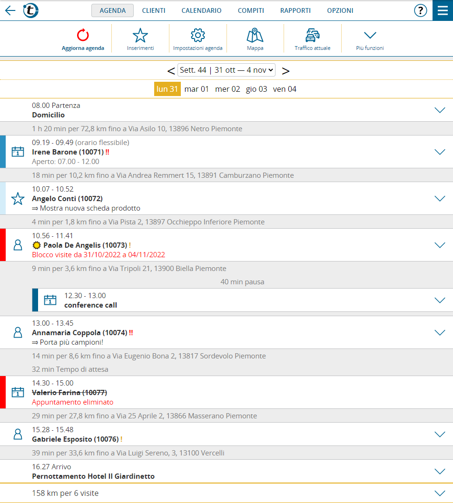Click yellow sun badge before Paola De Angelis
The height and width of the screenshot is (503, 453).
(x=37, y=245)
